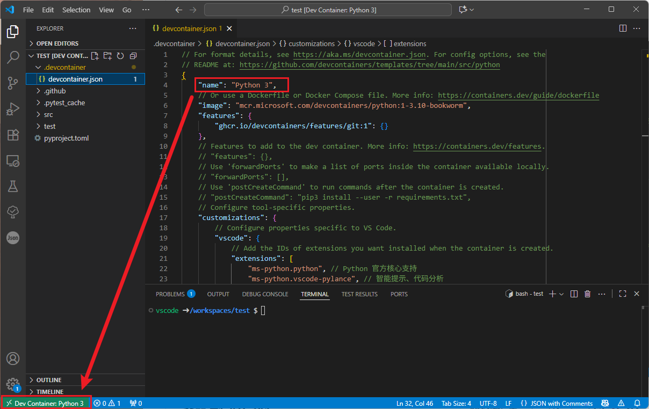The height and width of the screenshot is (409, 649).
Task: Kill terminal with trash icon
Action: click(588, 294)
